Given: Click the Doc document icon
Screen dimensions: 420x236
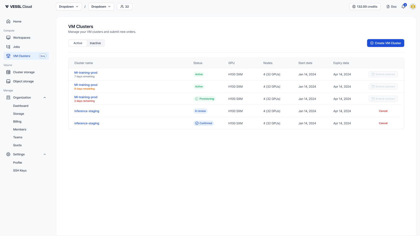Looking at the screenshot, I should [388, 7].
